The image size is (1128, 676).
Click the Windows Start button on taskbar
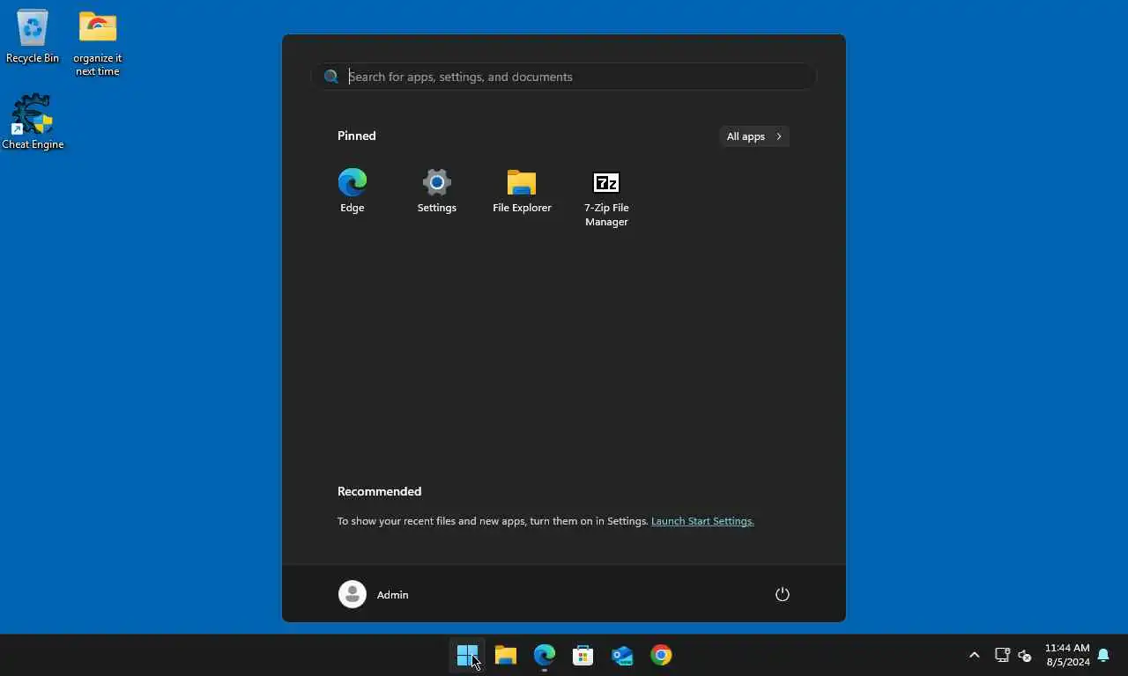coord(467,655)
